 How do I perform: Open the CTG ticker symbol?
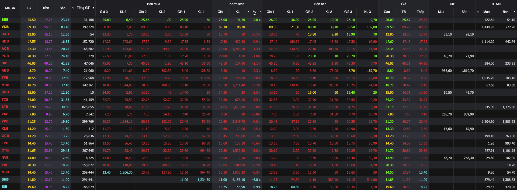(5, 150)
